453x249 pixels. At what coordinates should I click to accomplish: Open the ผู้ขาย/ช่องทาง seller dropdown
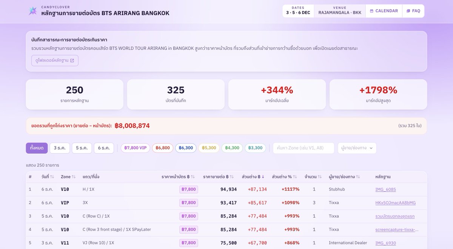pos(357,148)
